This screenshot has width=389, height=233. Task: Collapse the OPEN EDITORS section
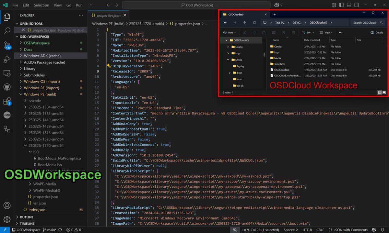(17, 24)
